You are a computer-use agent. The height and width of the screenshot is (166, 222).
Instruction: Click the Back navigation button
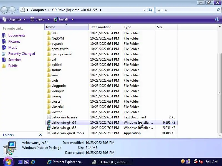click(4, 10)
